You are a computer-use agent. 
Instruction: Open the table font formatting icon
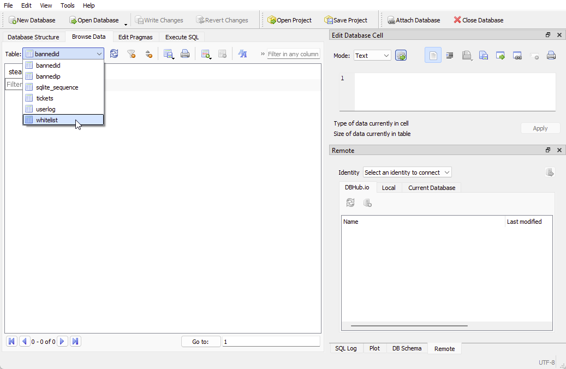click(243, 54)
